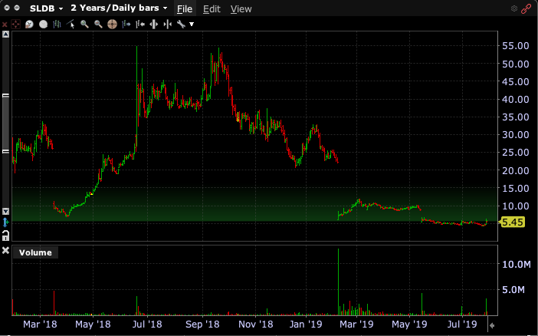Click the Jan '19 time axis label

[x=306, y=324]
